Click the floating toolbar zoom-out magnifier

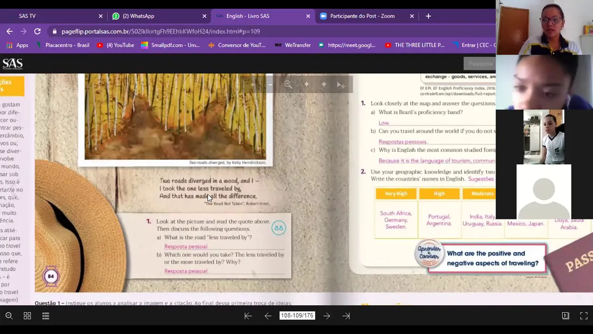[x=288, y=84]
